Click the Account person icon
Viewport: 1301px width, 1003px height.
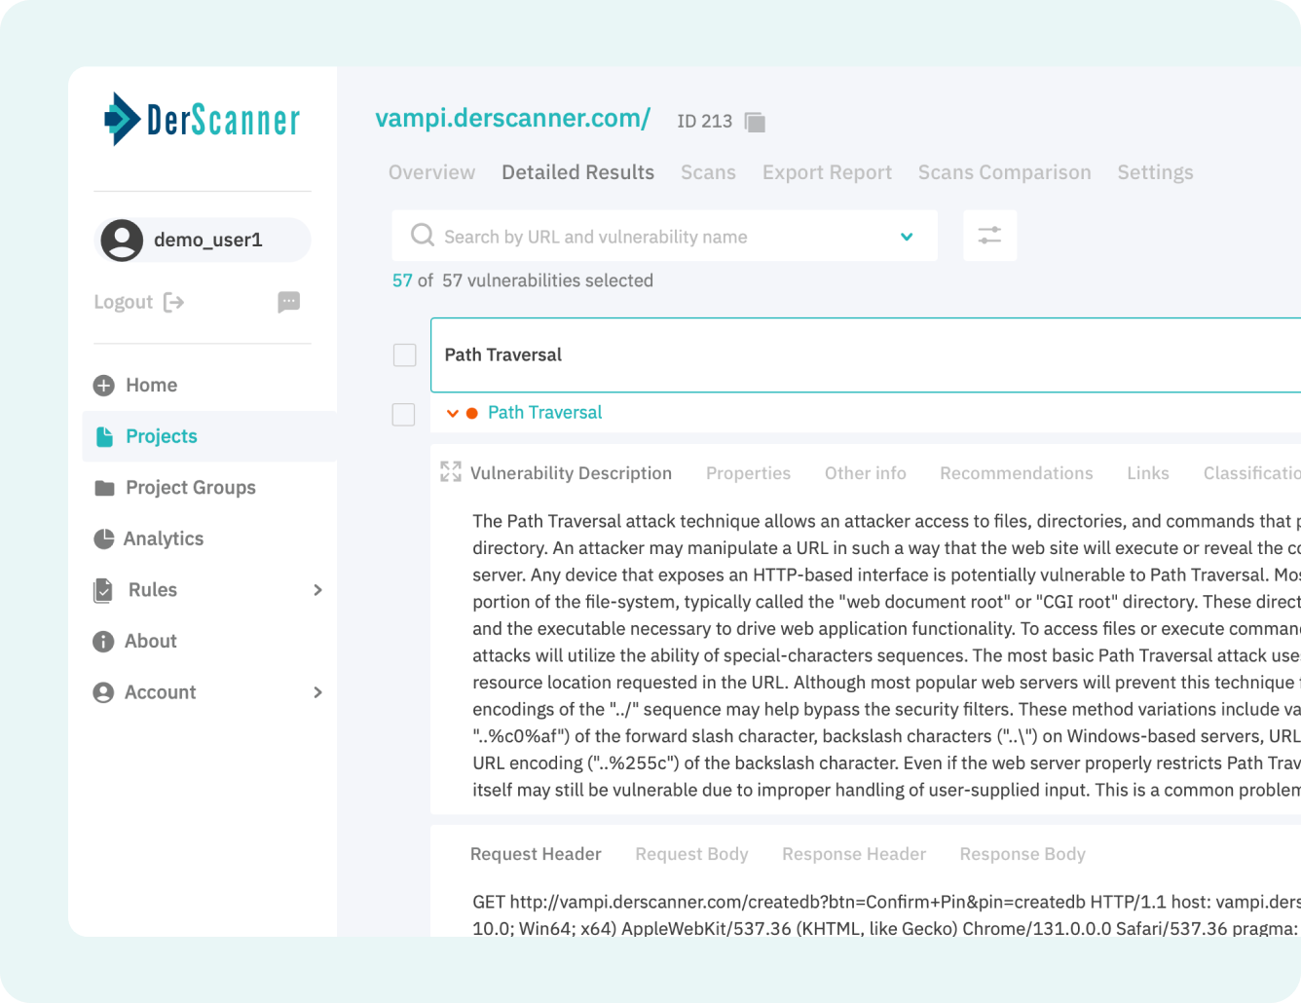point(103,692)
